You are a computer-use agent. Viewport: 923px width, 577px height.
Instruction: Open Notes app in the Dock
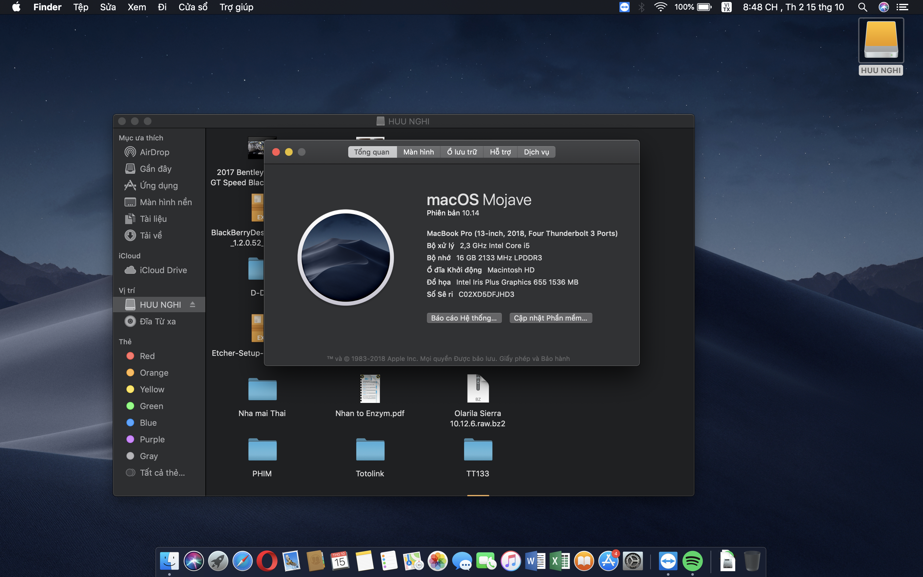[365, 561]
